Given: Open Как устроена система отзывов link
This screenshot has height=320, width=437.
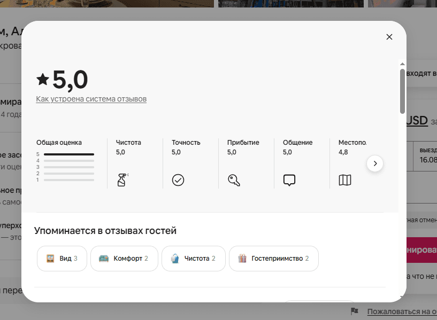Looking at the screenshot, I should tap(91, 99).
